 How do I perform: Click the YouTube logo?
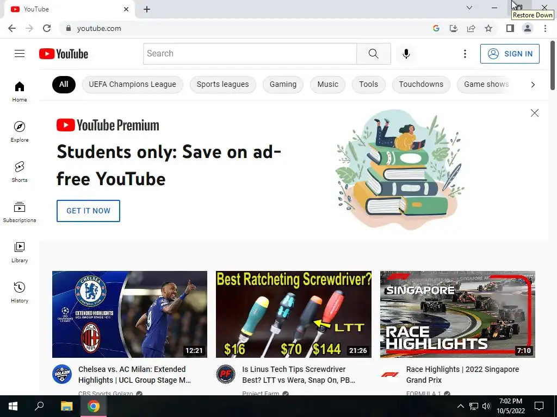(64, 54)
